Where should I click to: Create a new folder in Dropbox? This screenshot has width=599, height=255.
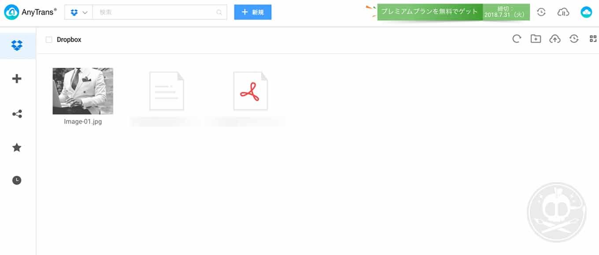pos(536,39)
